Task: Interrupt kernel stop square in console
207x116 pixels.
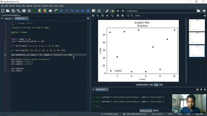Action: click(x=197, y=90)
